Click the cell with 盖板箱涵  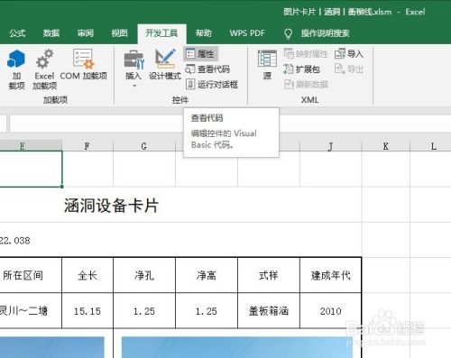[x=269, y=310]
